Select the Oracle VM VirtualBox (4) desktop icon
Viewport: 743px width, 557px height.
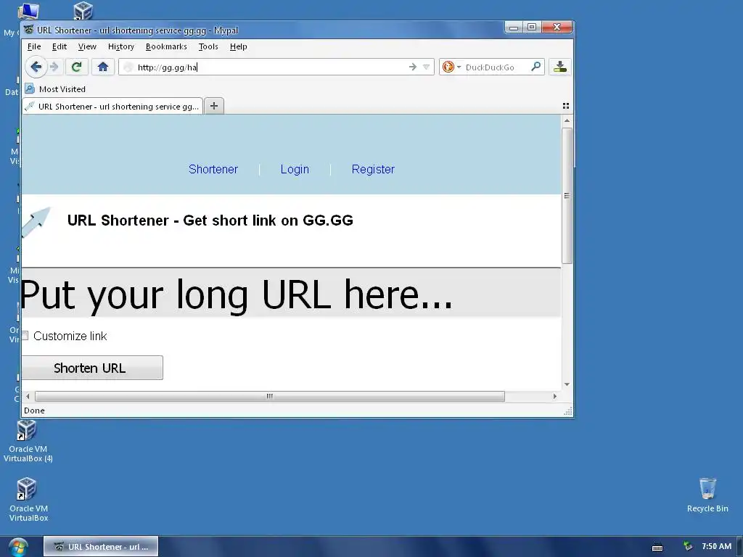pyautogui.click(x=28, y=442)
